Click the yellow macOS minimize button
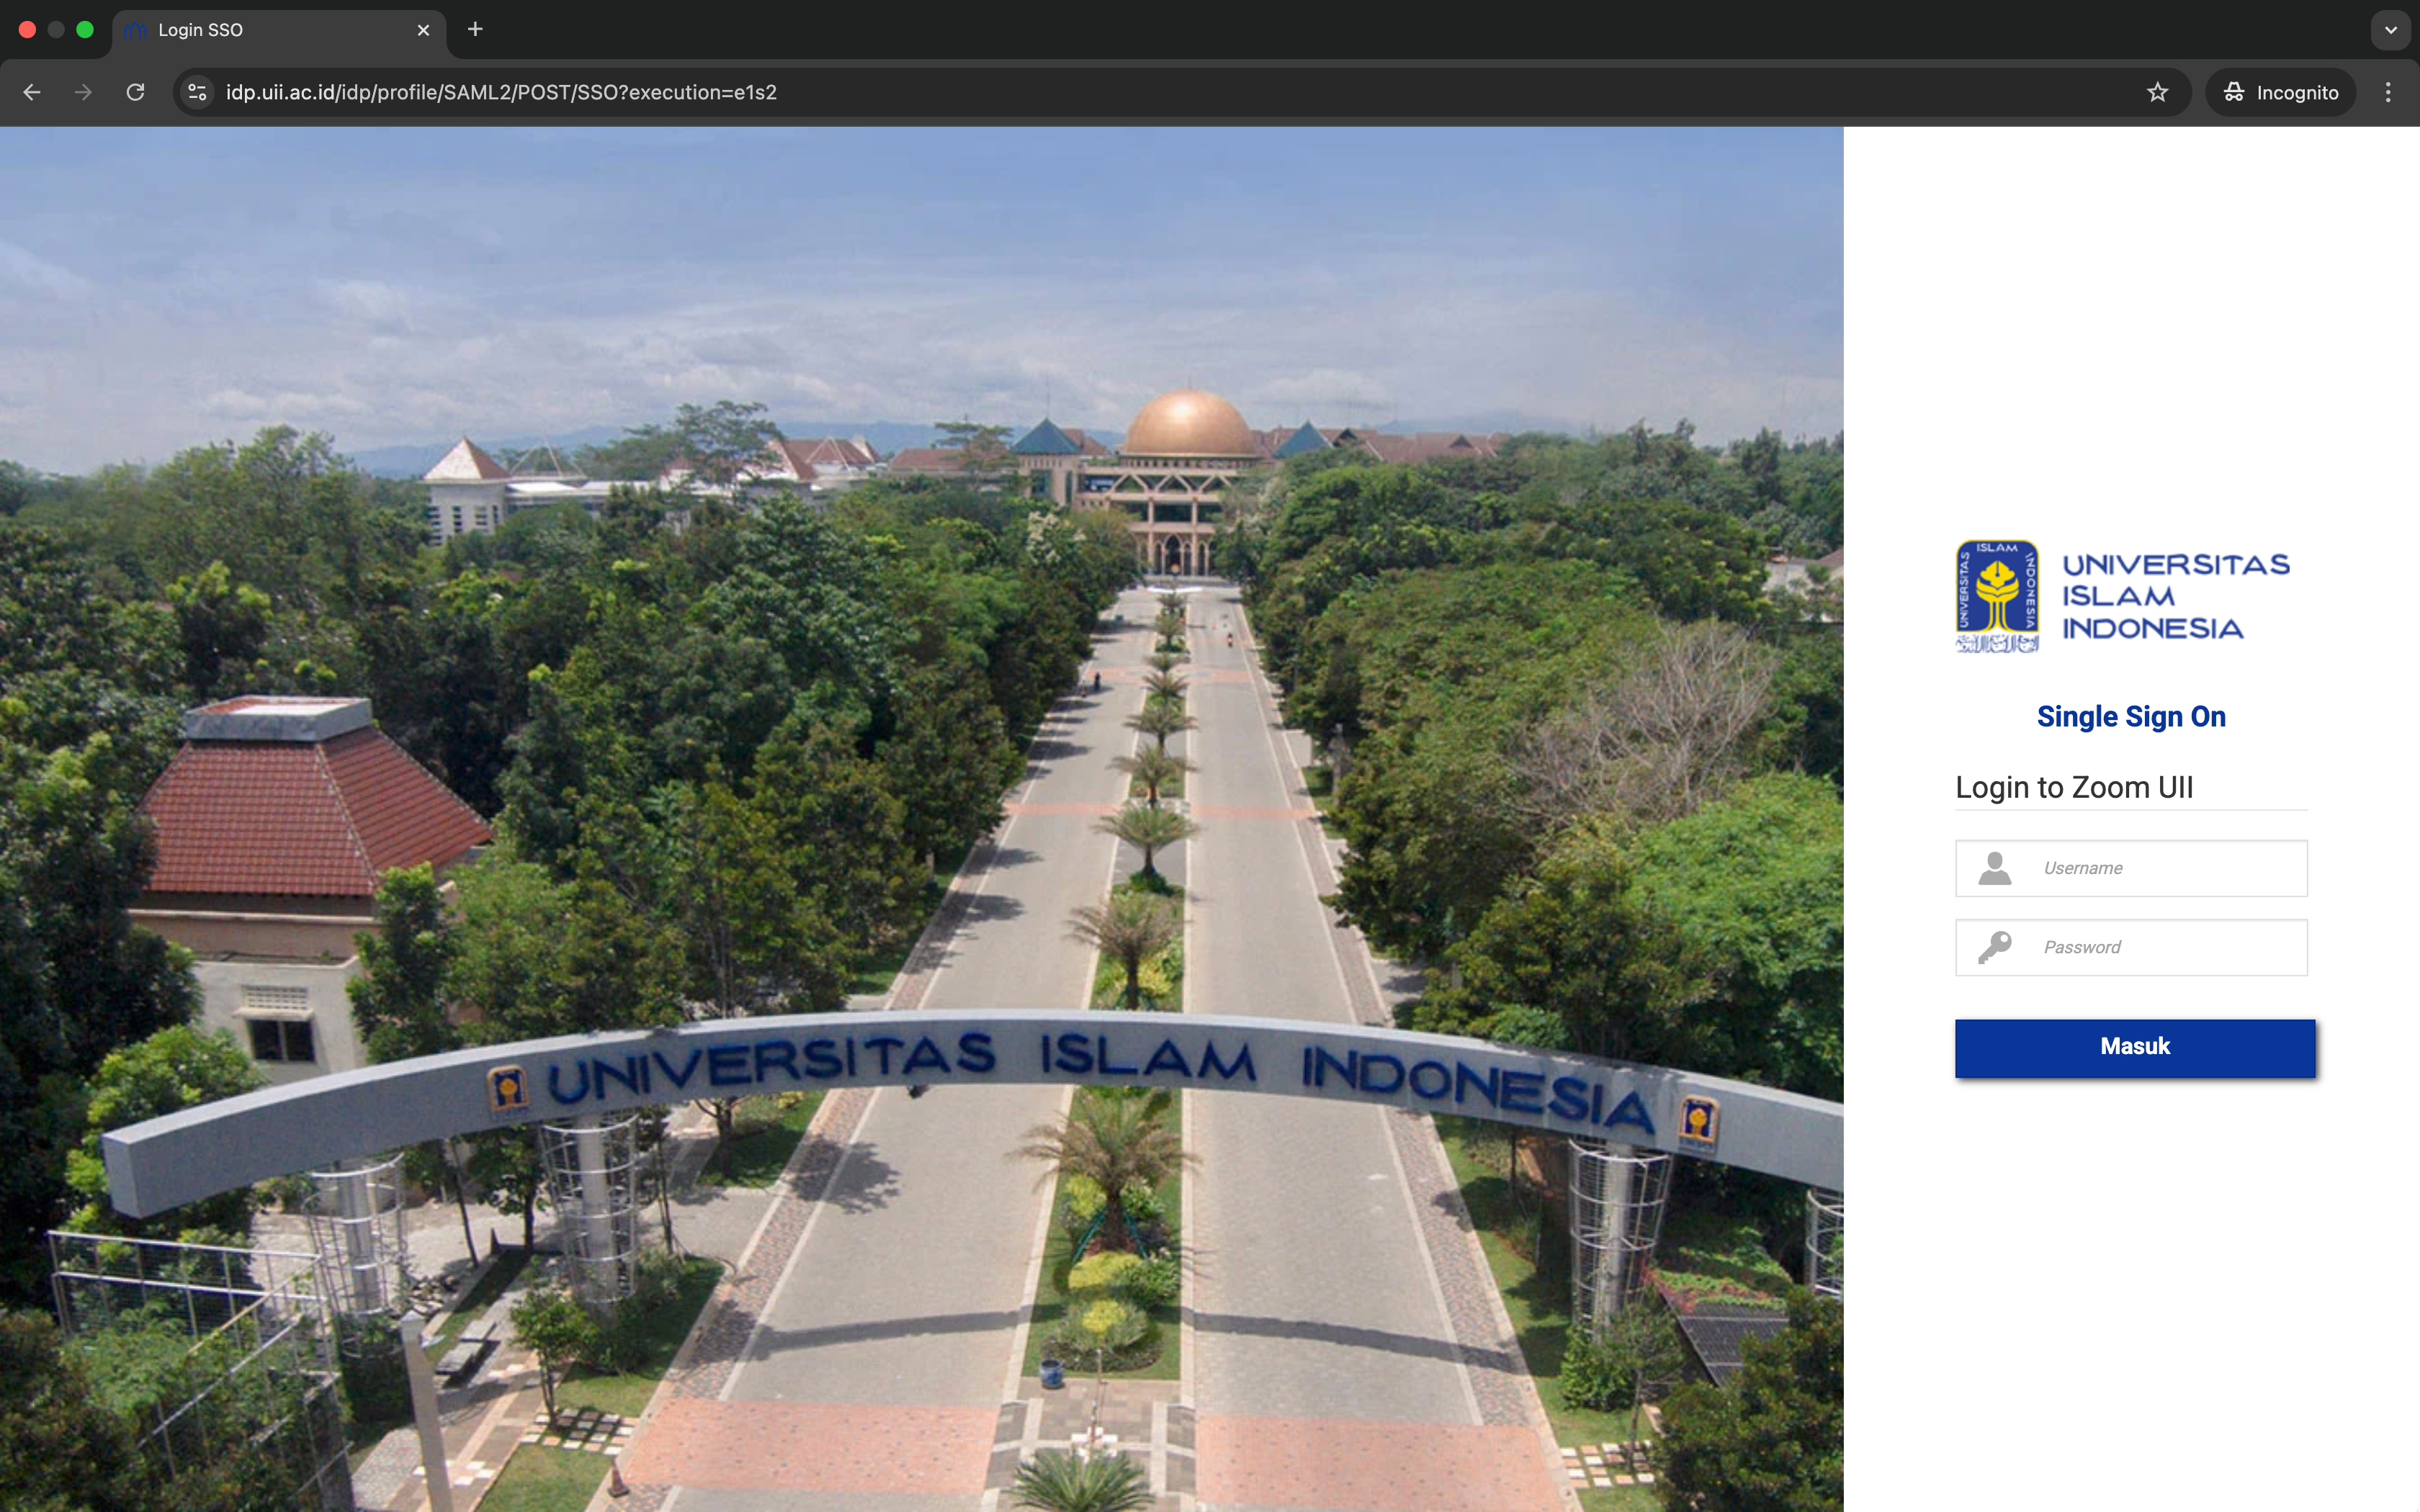 click(56, 30)
